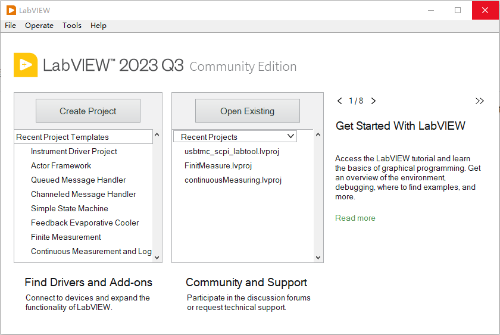Click the Create Project button
Screen dimensions: 500x335
pos(88,111)
